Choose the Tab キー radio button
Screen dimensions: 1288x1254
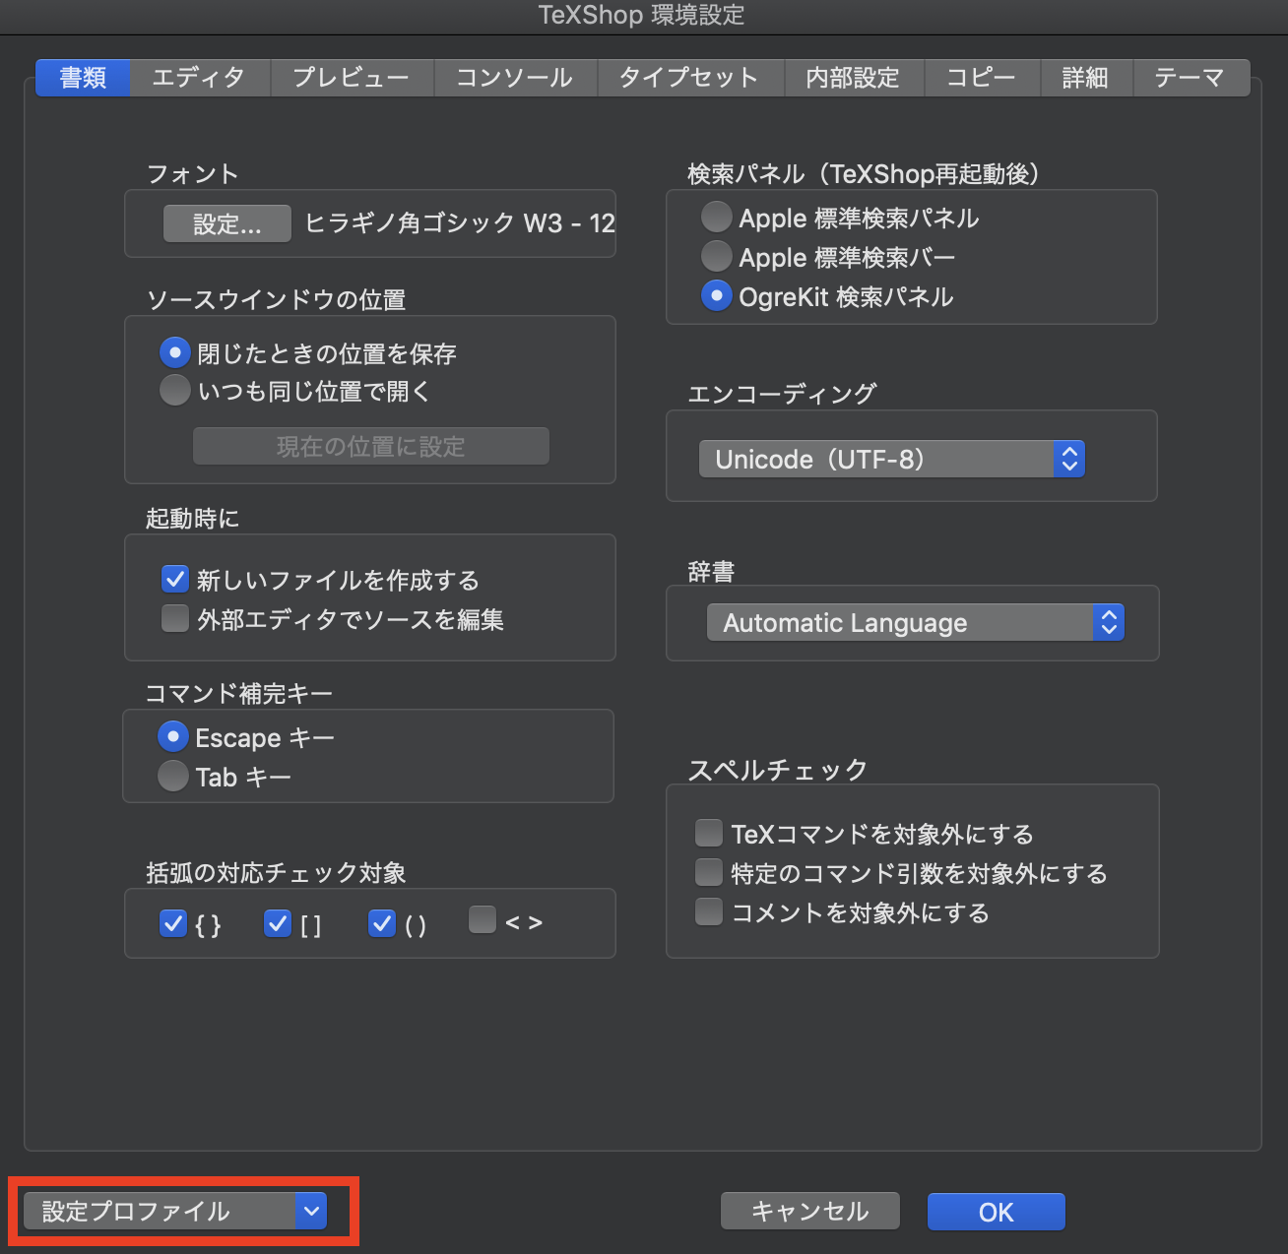172,776
